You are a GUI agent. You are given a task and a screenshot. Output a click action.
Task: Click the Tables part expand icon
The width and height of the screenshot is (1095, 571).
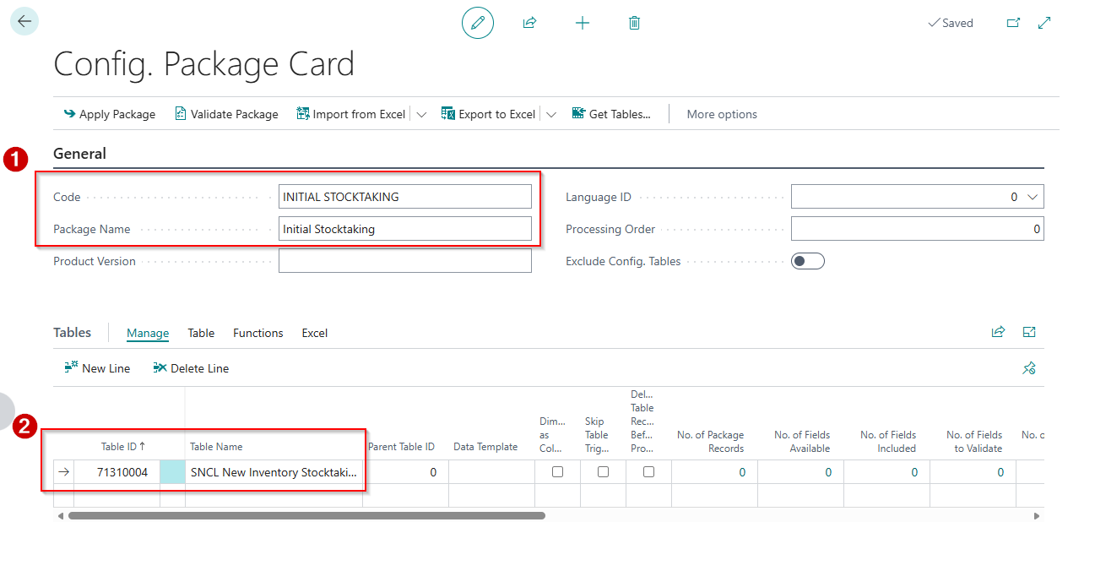click(x=1029, y=332)
